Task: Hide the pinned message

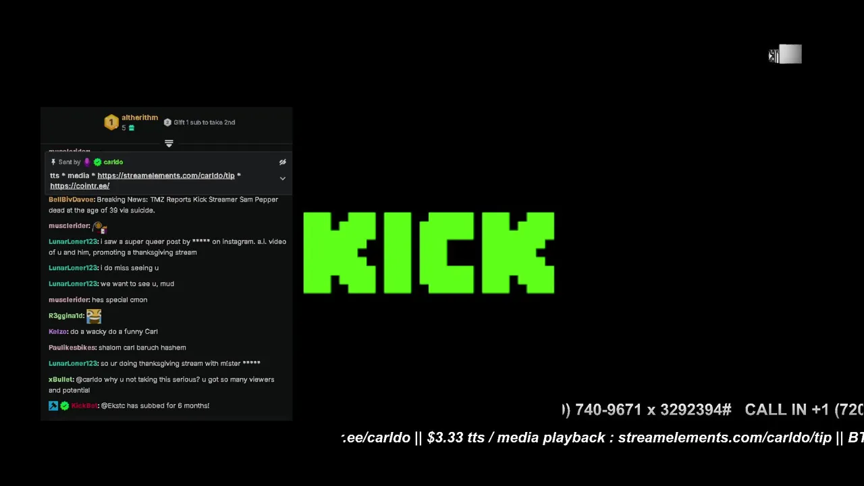Action: (283, 162)
